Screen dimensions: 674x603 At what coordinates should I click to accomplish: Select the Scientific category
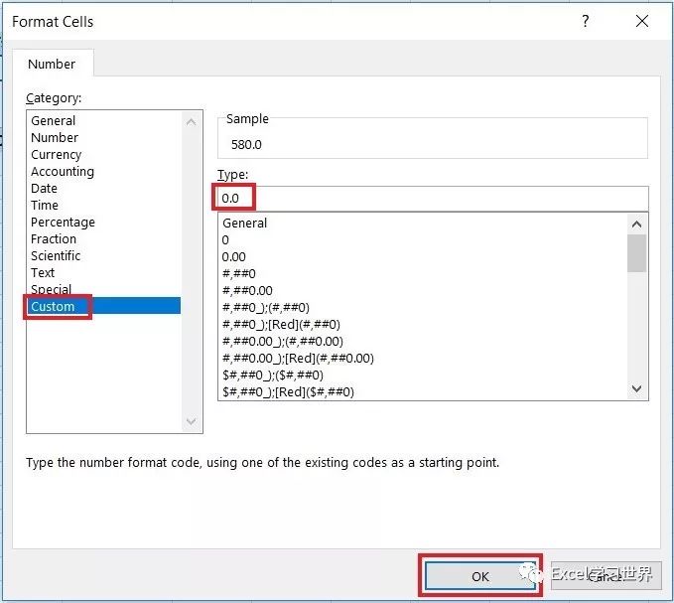pyautogui.click(x=58, y=255)
